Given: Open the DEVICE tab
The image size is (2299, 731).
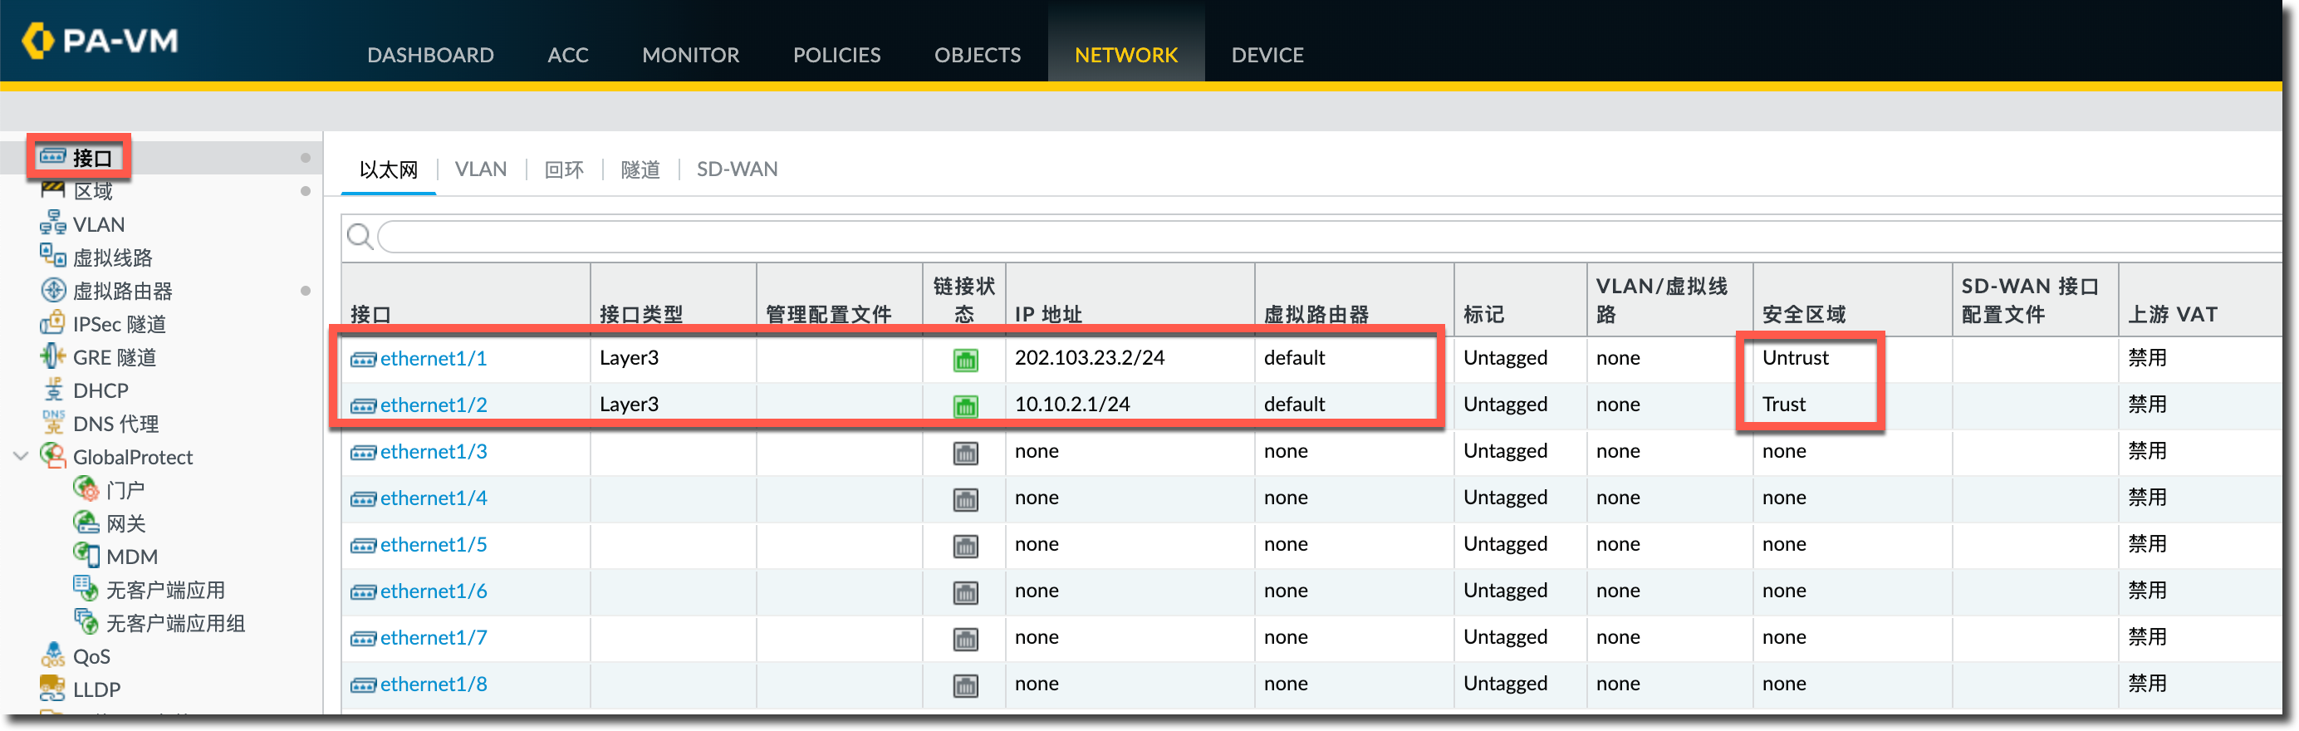Looking at the screenshot, I should [1267, 56].
